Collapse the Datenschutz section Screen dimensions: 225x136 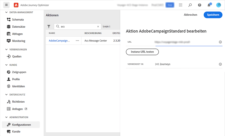tap(6, 95)
